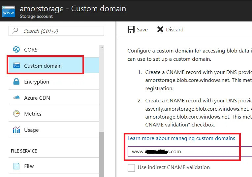Viewport: 252px width, 177px height.
Task: Open Azure CDN menu item
Action: (x=54, y=97)
